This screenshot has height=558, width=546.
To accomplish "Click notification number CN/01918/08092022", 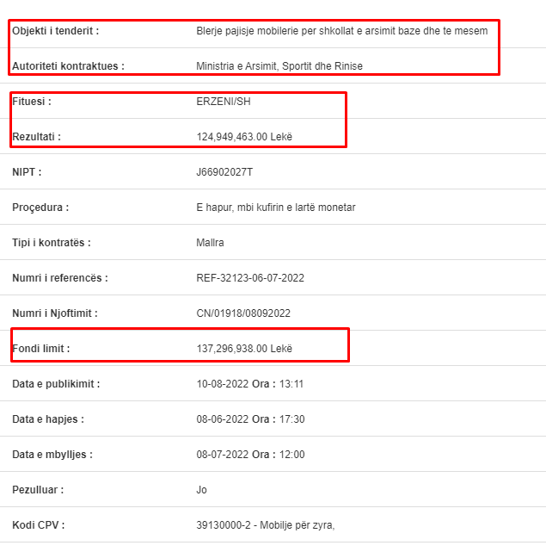I will [243, 313].
